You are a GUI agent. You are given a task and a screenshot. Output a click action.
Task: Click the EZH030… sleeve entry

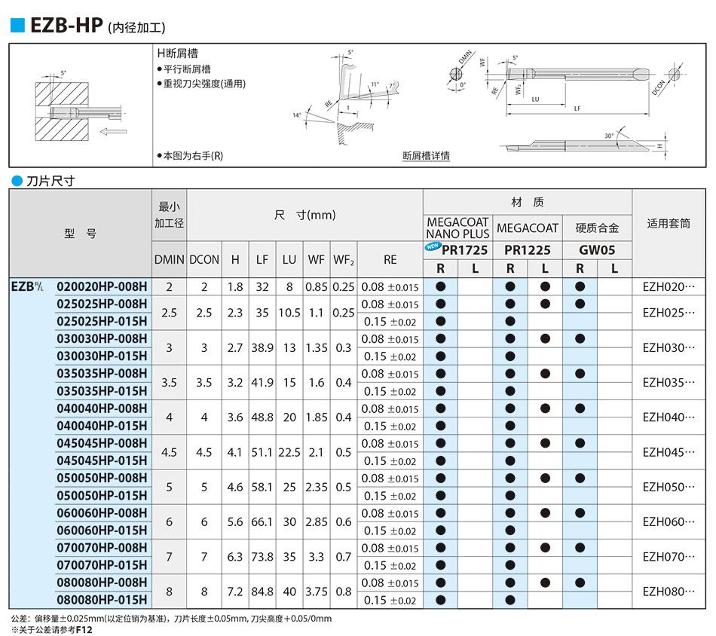[x=669, y=347]
